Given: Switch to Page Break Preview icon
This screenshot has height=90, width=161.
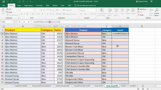Looking at the screenshot, I should [148, 89].
